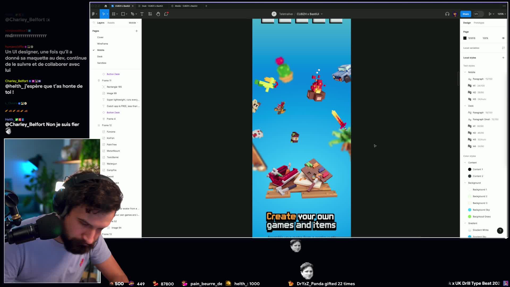
Task: Open present options dropdown arrow
Action: 494,14
